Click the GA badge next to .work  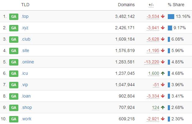pyautogui.click(x=14, y=119)
